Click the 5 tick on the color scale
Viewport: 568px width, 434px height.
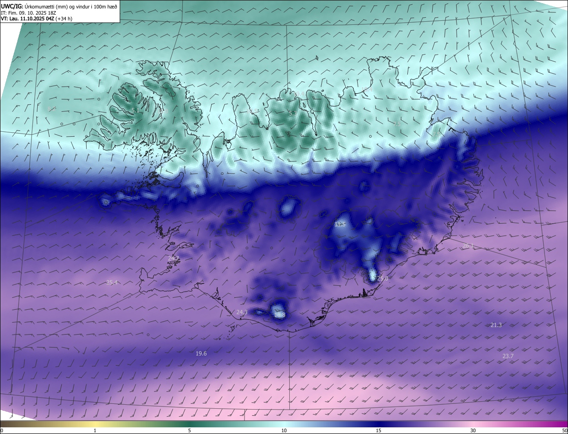189,431
